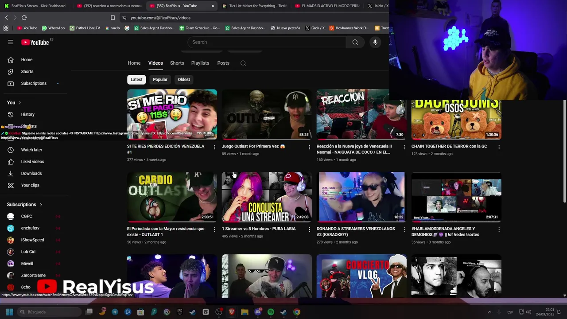Focus the YouTube Search input field
This screenshot has width=567, height=319.
(x=267, y=42)
